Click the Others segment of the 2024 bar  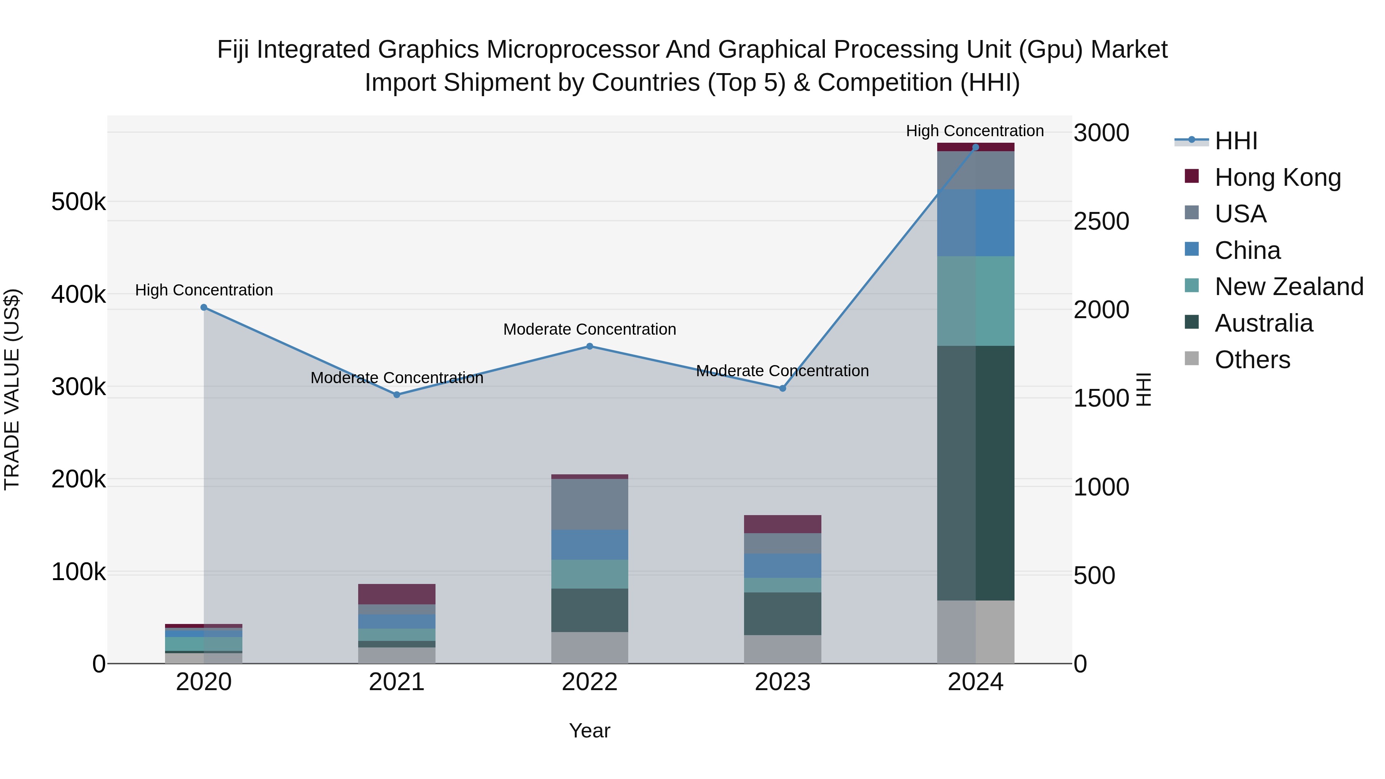[x=976, y=632]
